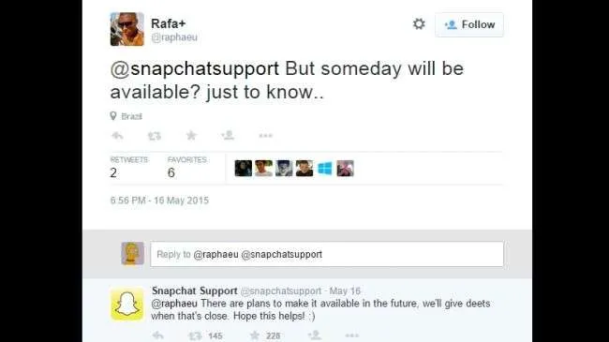The height and width of the screenshot is (342, 609).
Task: Open the @raphaeu handle link
Action: (x=174, y=37)
